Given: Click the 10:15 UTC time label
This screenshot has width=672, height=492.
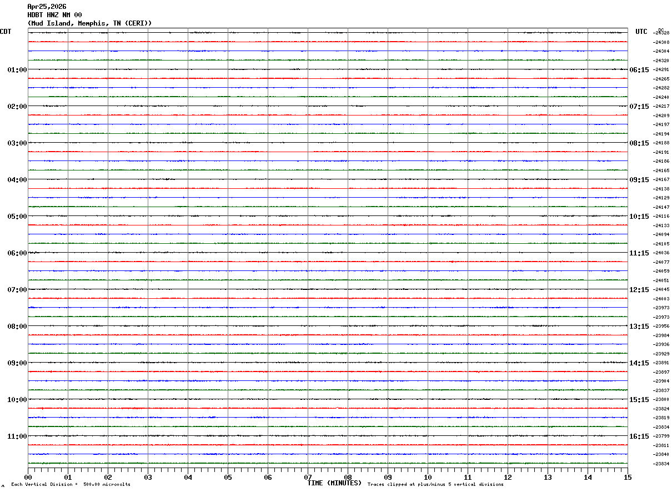Looking at the screenshot, I should (x=639, y=217).
